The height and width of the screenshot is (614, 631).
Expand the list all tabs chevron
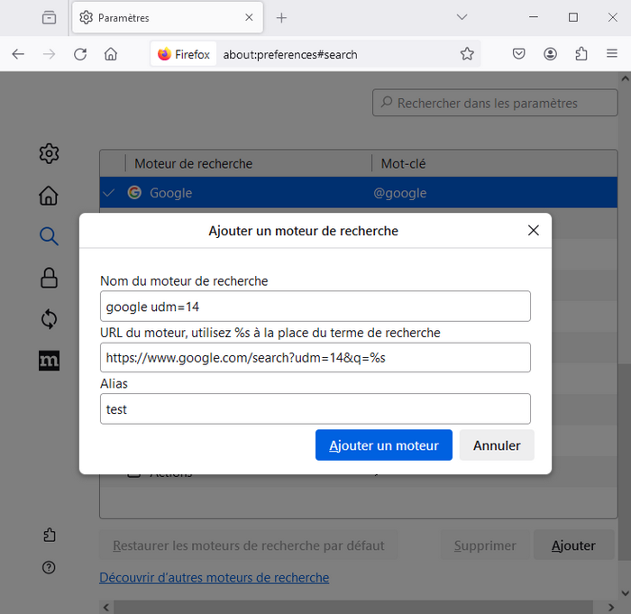coord(462,17)
